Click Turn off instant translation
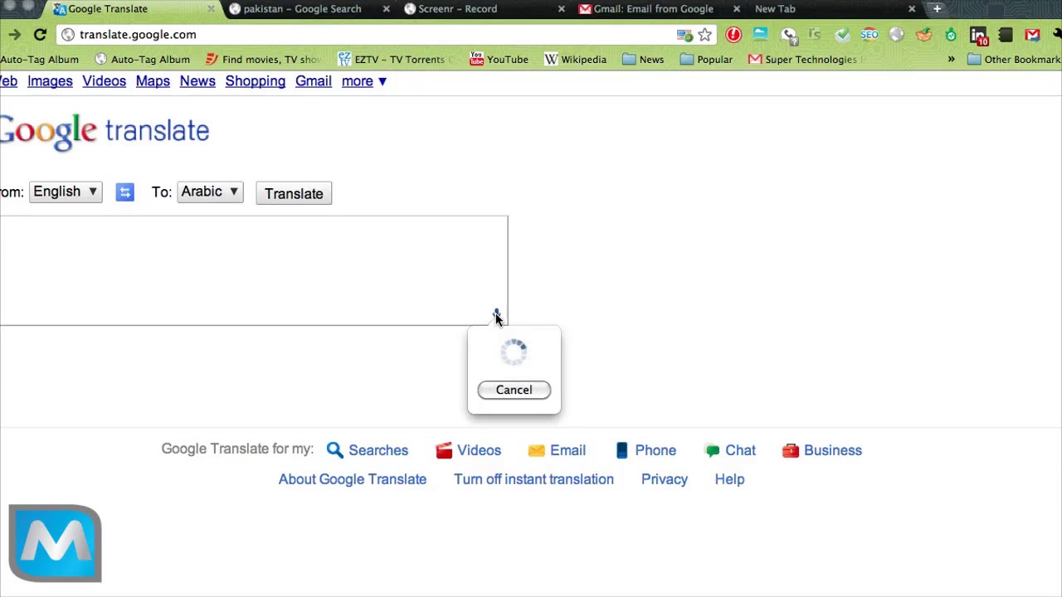This screenshot has width=1062, height=597. point(533,479)
